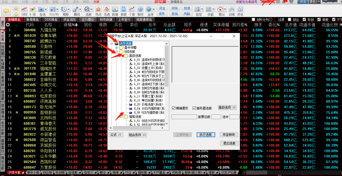Collapse the 条件选股 root node

(x=112, y=43)
